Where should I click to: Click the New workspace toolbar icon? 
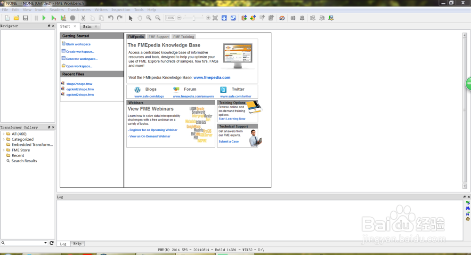pos(7,18)
